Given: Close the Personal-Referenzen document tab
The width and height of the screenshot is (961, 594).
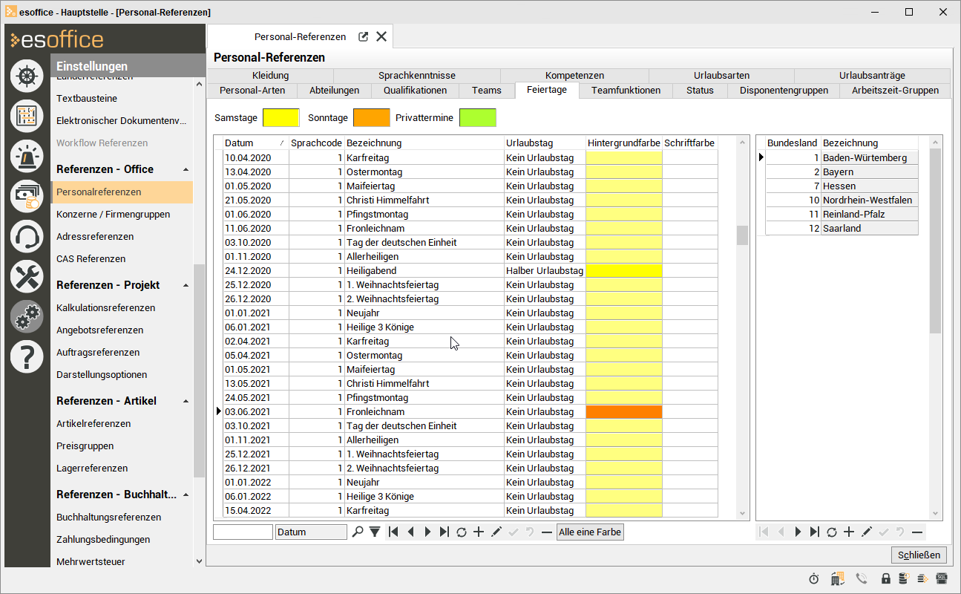Looking at the screenshot, I should pyautogui.click(x=381, y=36).
